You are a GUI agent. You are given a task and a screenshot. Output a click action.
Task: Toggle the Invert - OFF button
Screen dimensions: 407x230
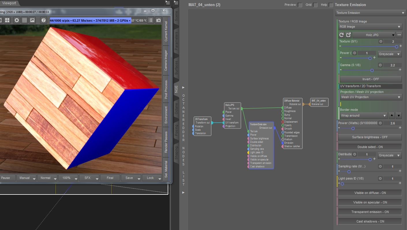coord(370,79)
